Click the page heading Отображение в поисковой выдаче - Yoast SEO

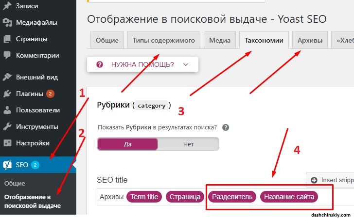pos(207,19)
